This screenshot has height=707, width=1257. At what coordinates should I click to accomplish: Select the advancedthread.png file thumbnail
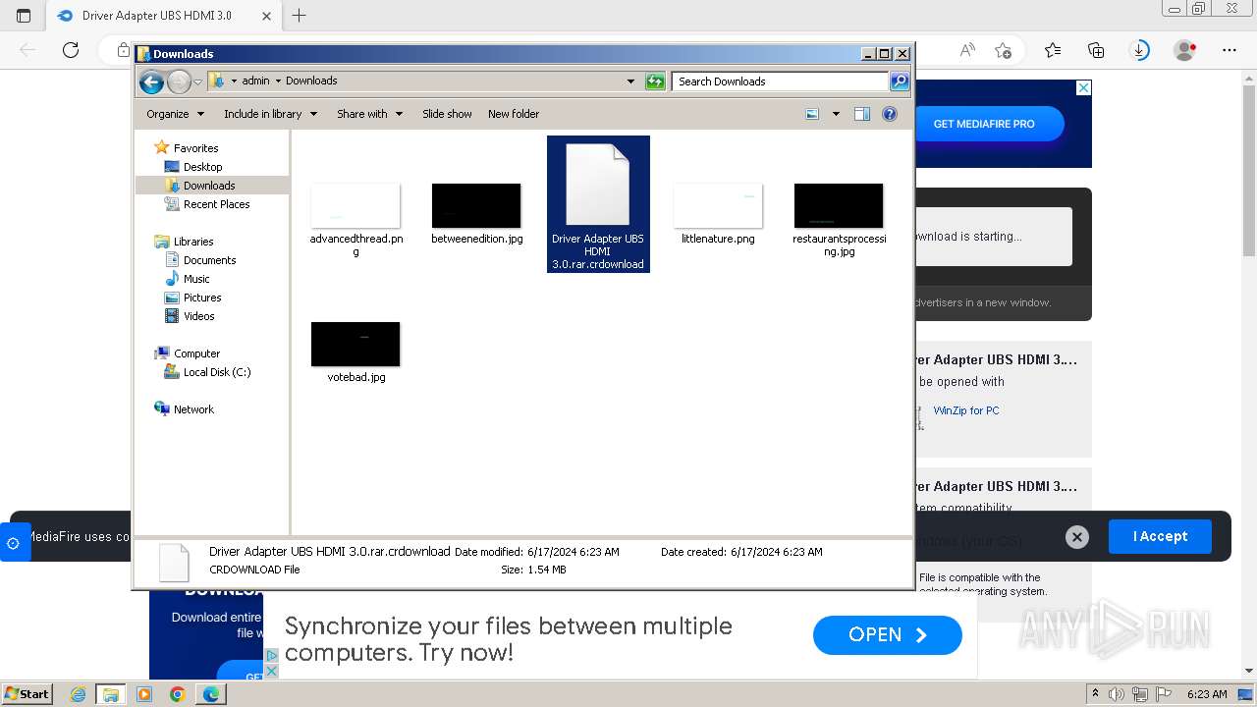[x=355, y=206]
